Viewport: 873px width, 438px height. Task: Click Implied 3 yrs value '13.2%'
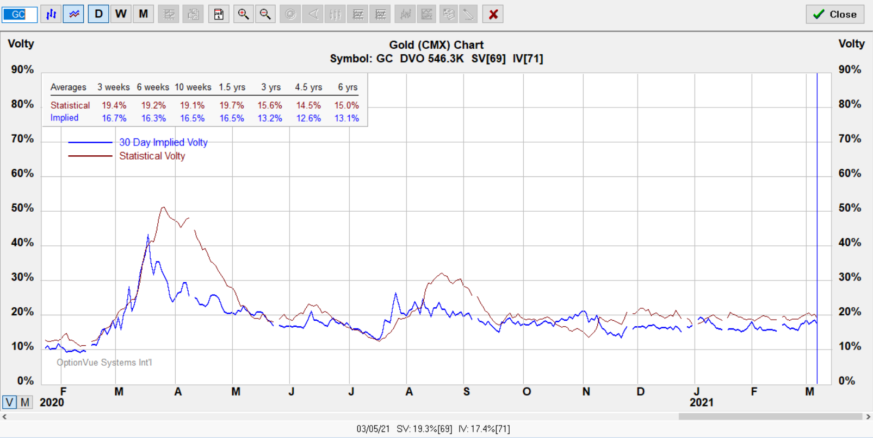click(x=270, y=118)
